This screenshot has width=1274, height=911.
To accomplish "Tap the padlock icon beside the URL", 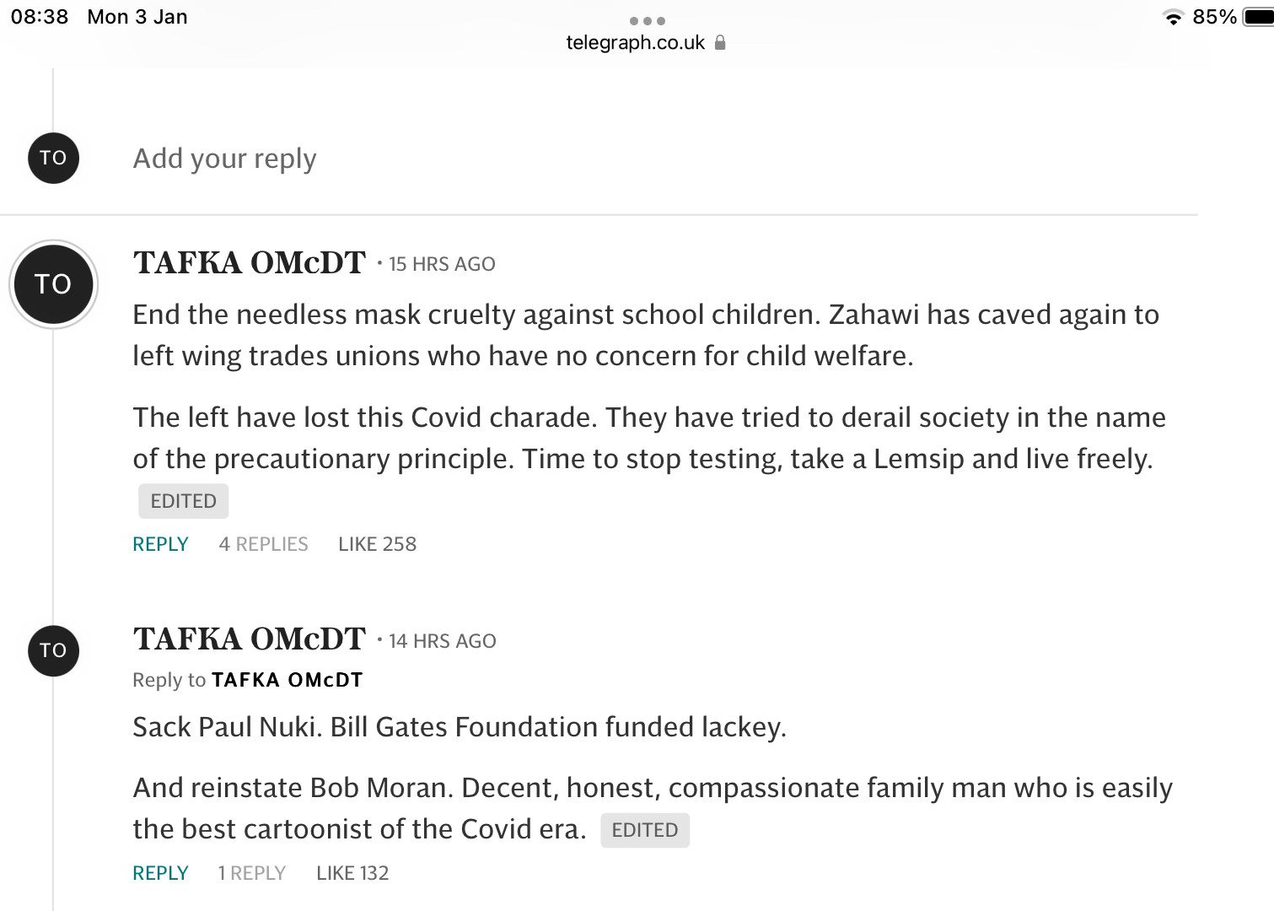I will click(720, 43).
